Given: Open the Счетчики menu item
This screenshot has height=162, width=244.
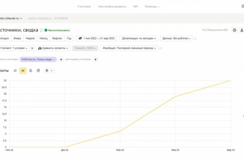Looking at the screenshot, I should click(84, 6).
